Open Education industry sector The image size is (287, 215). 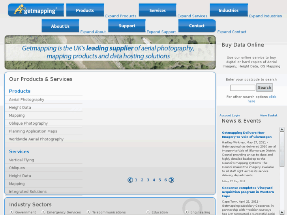(x=160, y=212)
